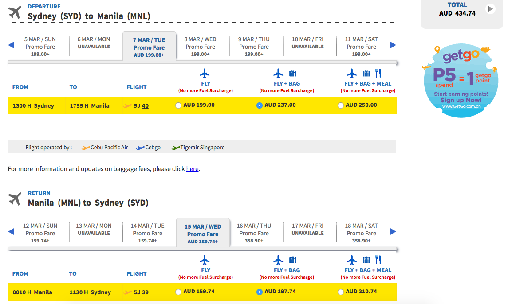This screenshot has height=304, width=508.
Task: Choose the 15 MAR / WED return date tab
Action: (203, 234)
